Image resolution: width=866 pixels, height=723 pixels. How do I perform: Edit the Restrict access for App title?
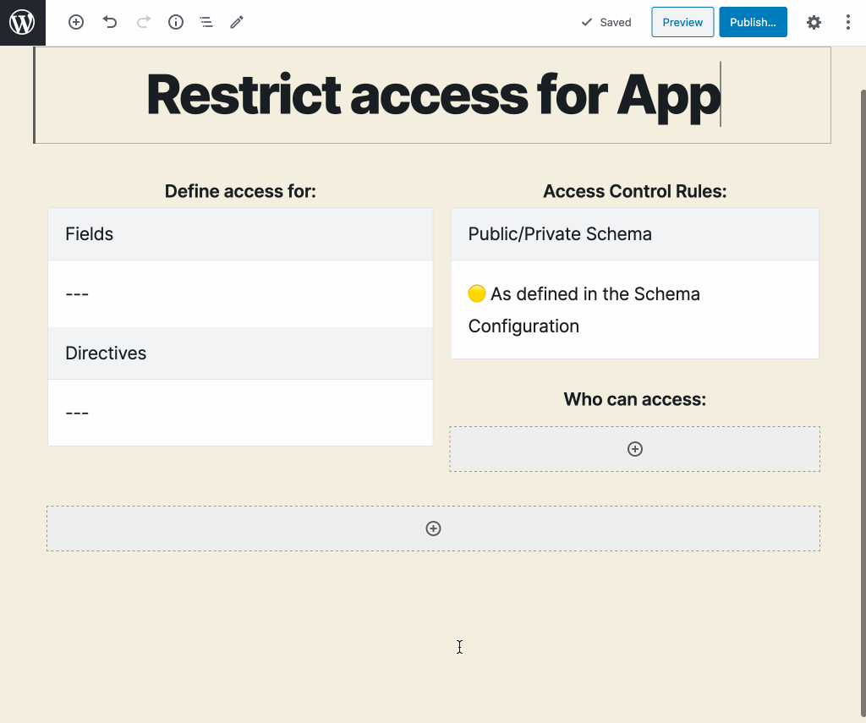433,95
